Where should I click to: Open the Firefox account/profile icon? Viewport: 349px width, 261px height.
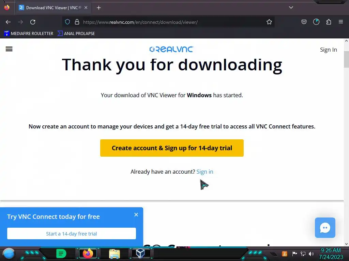coord(316,22)
